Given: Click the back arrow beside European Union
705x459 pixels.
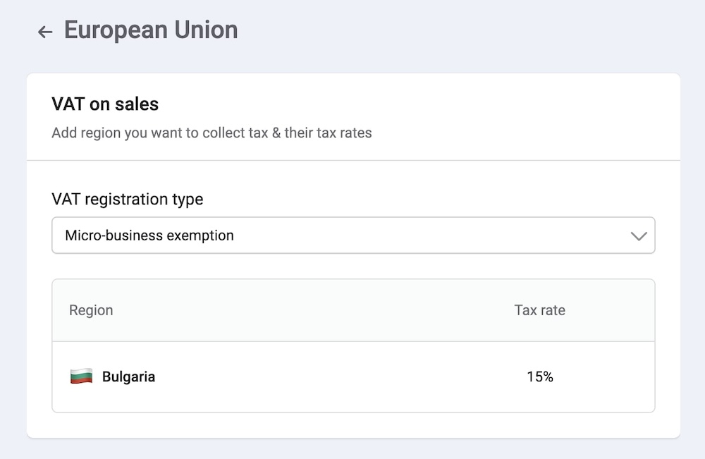Looking at the screenshot, I should 45,31.
